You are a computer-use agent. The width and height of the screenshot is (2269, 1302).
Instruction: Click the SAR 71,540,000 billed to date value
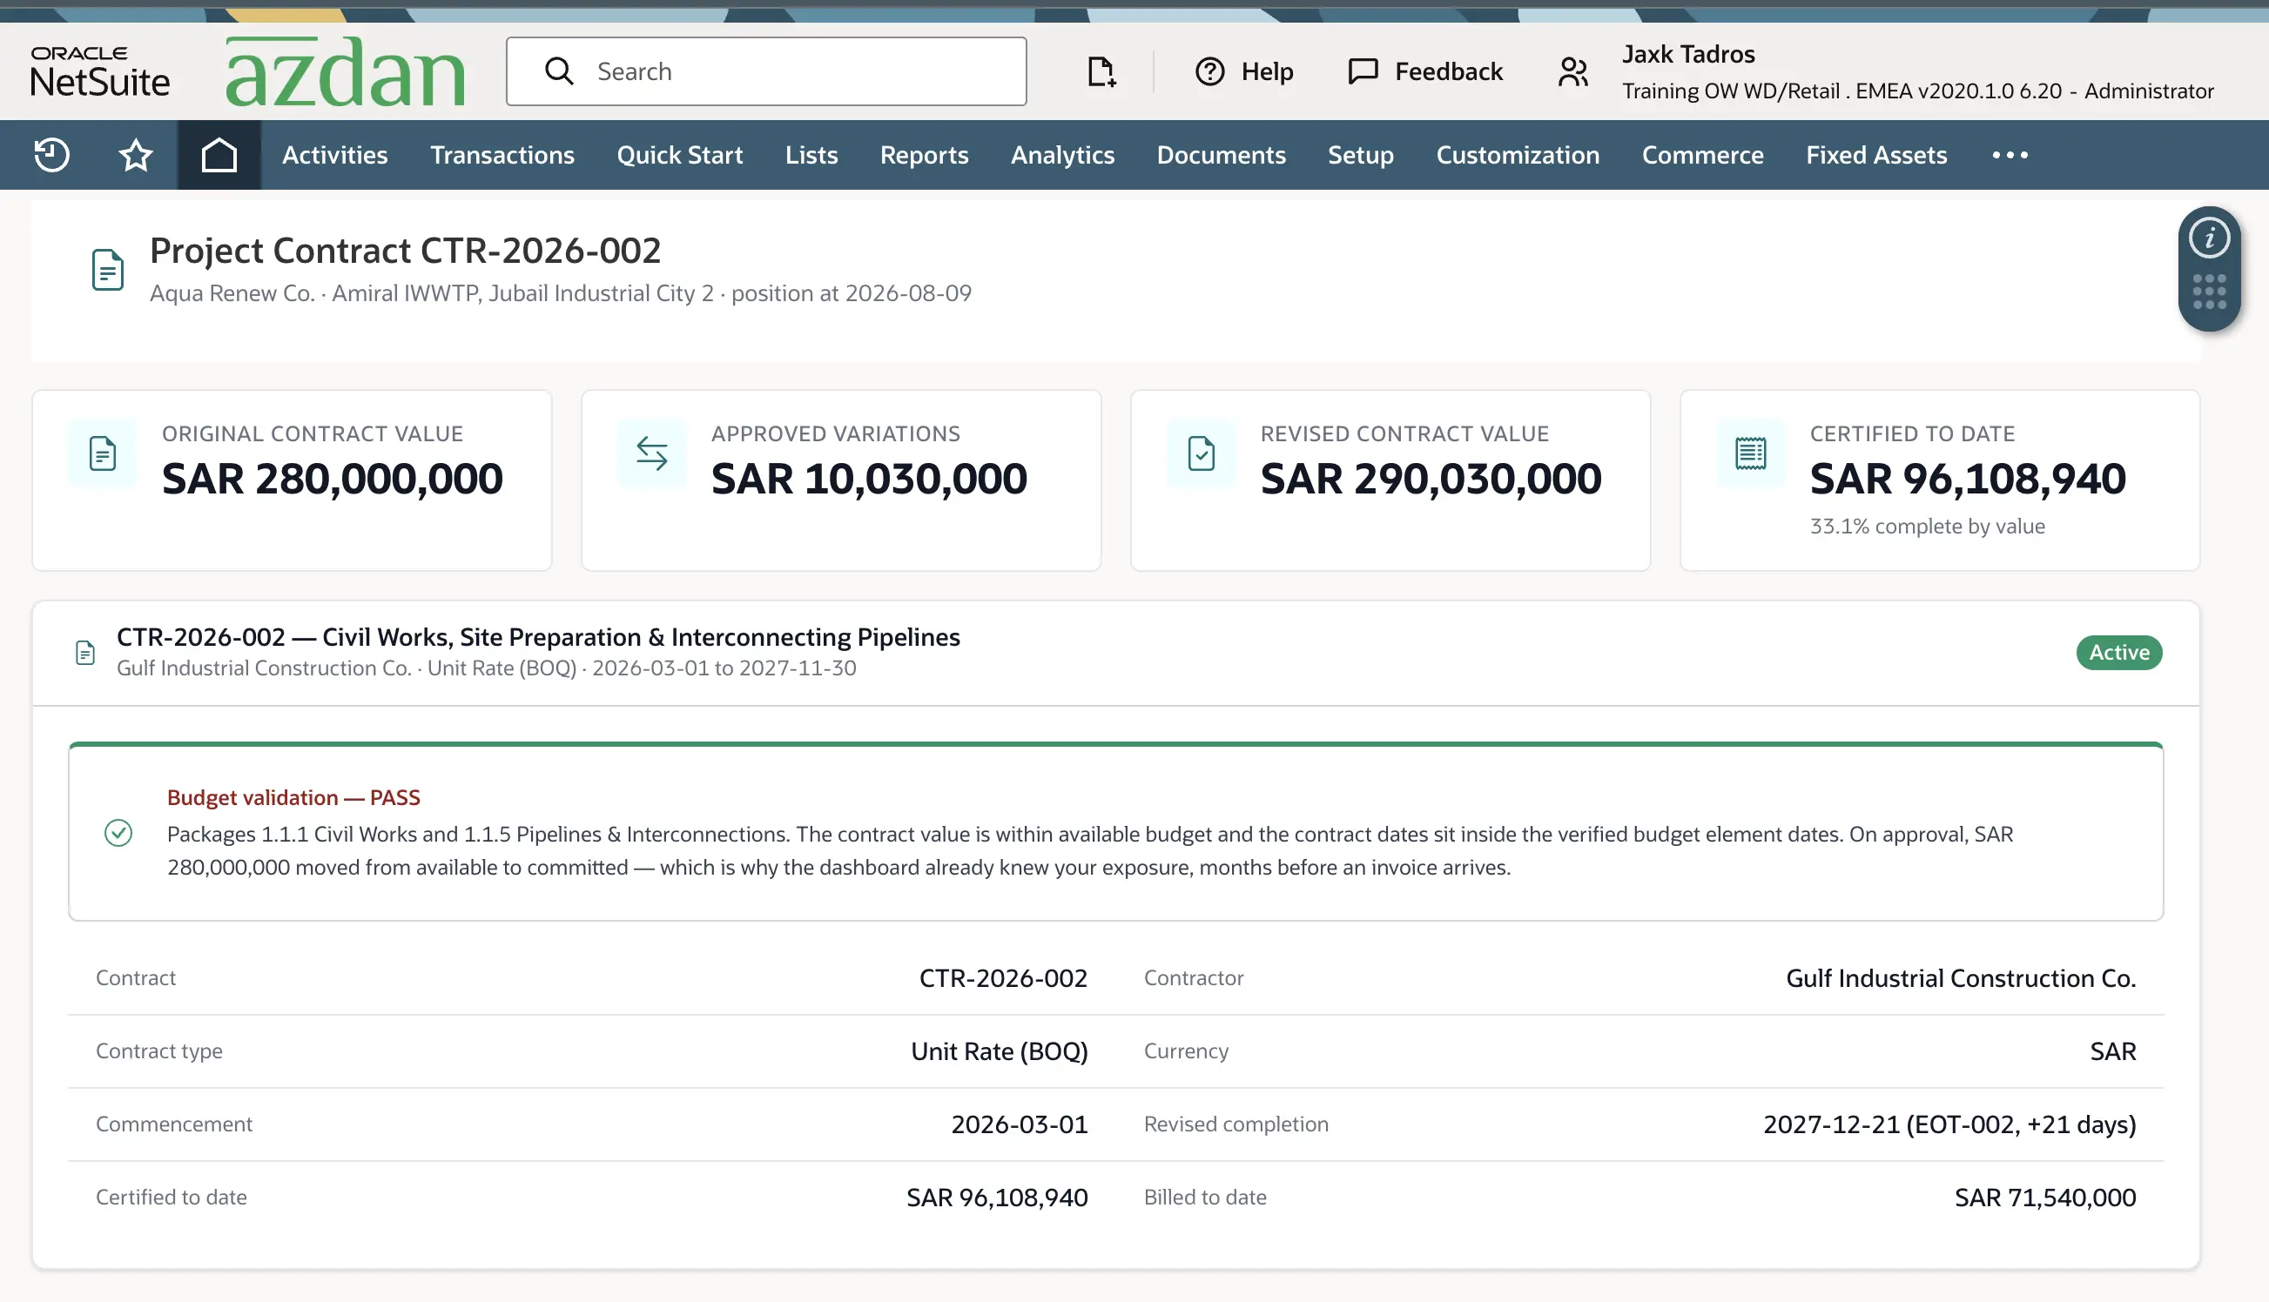(x=2045, y=1198)
